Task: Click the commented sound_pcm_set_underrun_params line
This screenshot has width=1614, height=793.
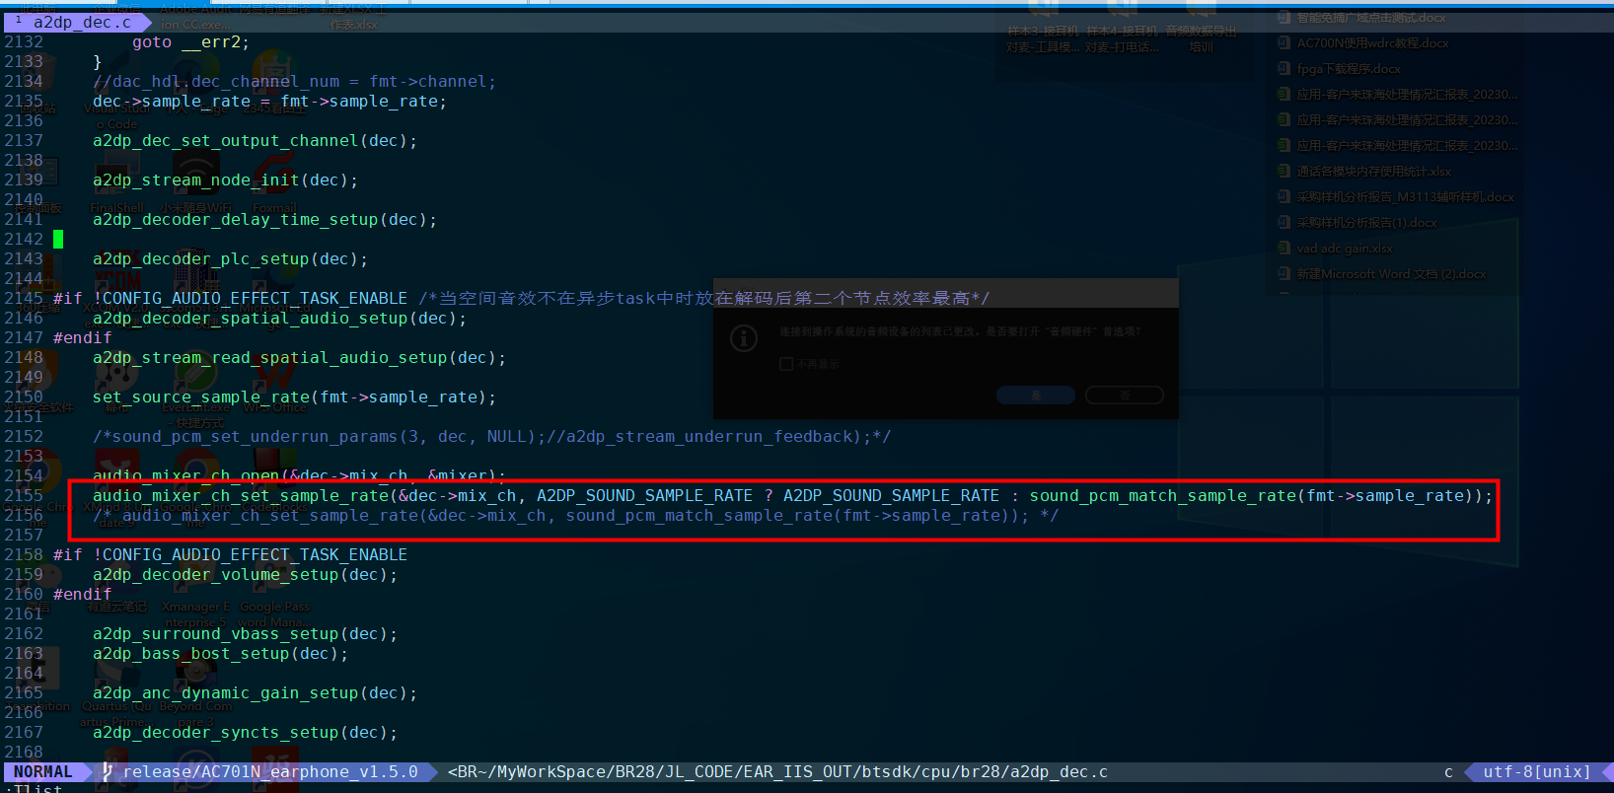Action: point(491,437)
